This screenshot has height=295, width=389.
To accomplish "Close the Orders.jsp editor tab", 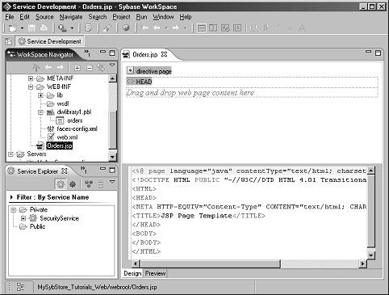I will 164,54.
